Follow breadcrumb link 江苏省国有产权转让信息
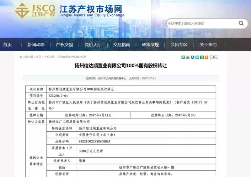Screen dimensions: 251x177 [x=72, y=57]
